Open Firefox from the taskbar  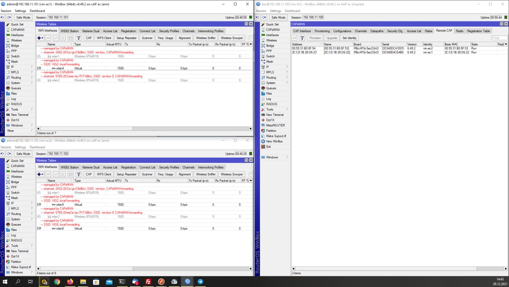pyautogui.click(x=70, y=281)
